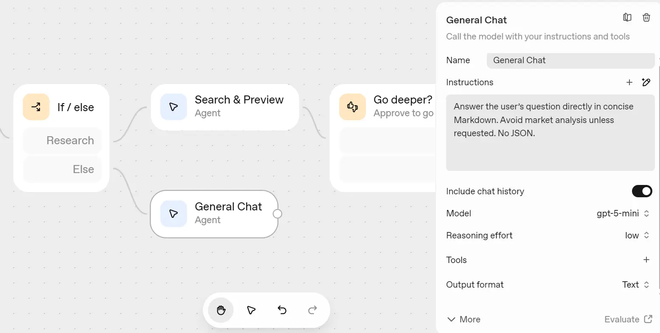Select the pointer selection tool

[x=251, y=310]
